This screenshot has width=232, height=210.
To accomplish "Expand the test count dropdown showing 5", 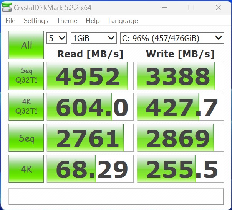I will [57, 38].
